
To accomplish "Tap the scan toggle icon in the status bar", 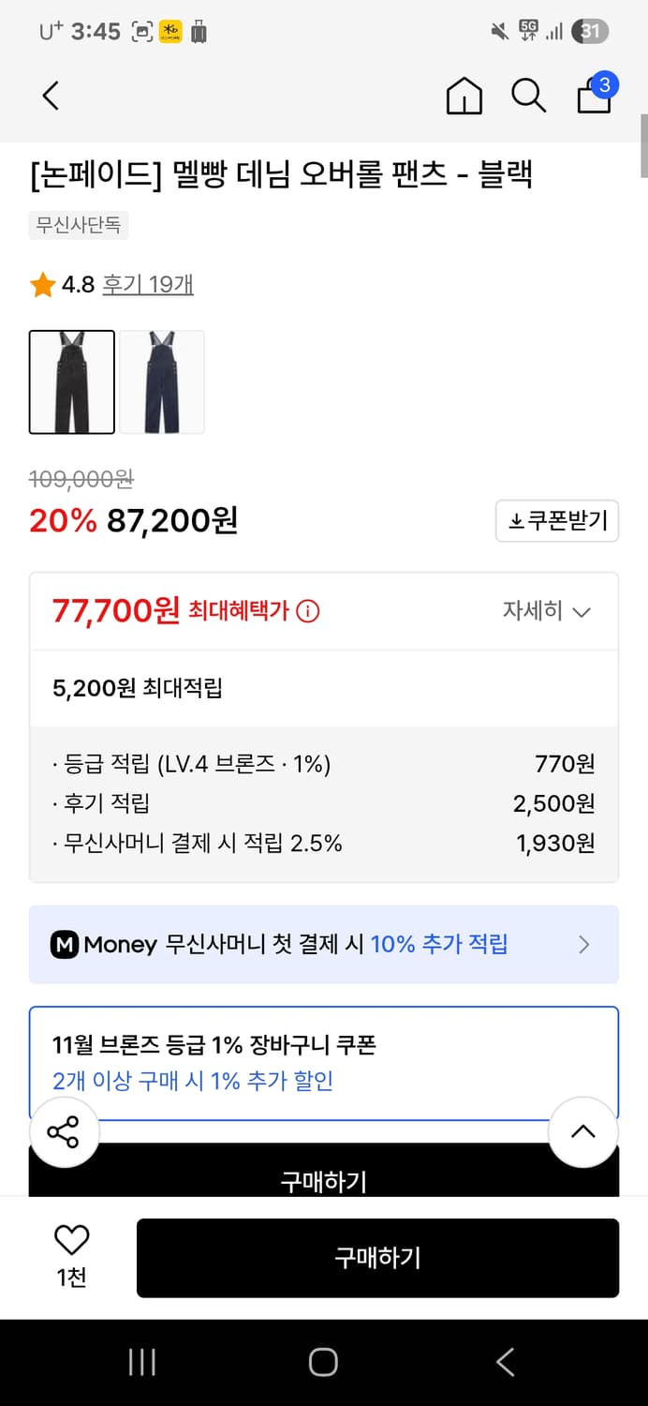I will [141, 31].
